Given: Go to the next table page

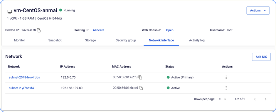Looking at the screenshot, I should [266, 99].
